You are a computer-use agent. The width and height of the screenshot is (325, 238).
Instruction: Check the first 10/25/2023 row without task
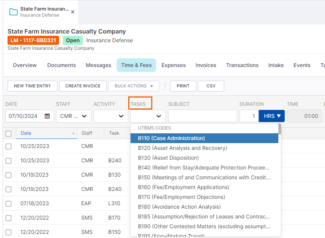[x=9, y=146]
